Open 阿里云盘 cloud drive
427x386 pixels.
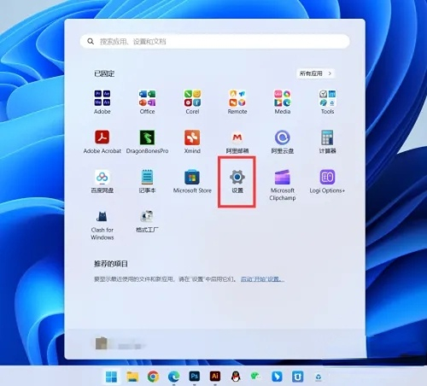click(x=283, y=142)
